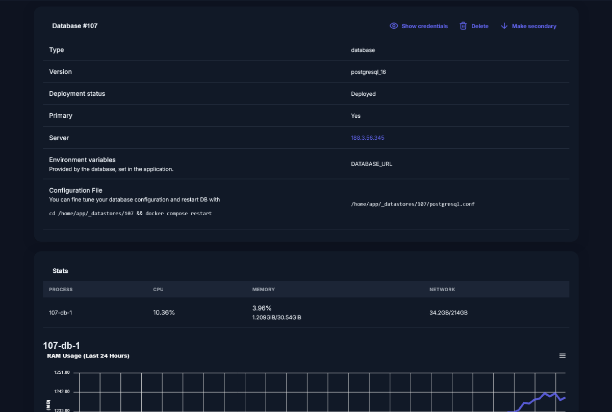Image resolution: width=612 pixels, height=412 pixels.
Task: Click the Configuration File label
Action: click(x=76, y=191)
